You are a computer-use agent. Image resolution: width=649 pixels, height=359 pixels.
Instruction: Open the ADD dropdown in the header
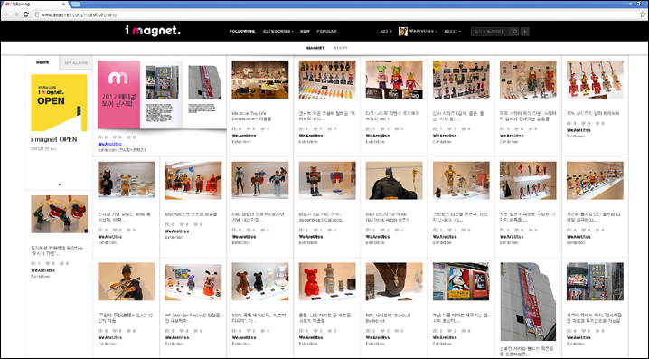coord(385,32)
